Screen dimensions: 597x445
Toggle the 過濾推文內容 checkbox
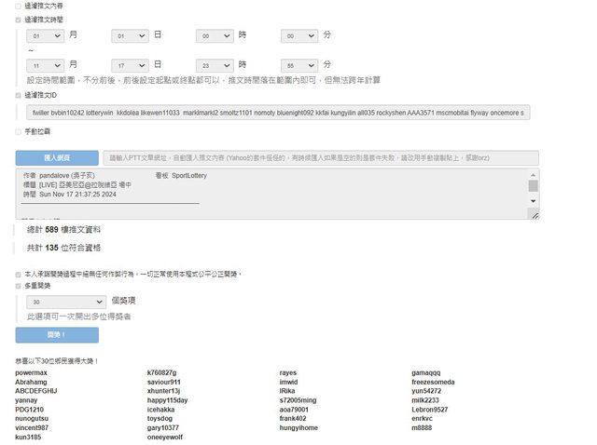19,6
